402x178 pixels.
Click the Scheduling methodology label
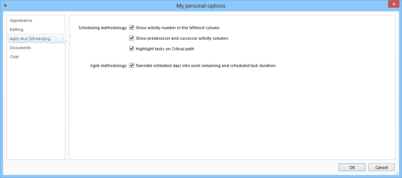coord(103,28)
